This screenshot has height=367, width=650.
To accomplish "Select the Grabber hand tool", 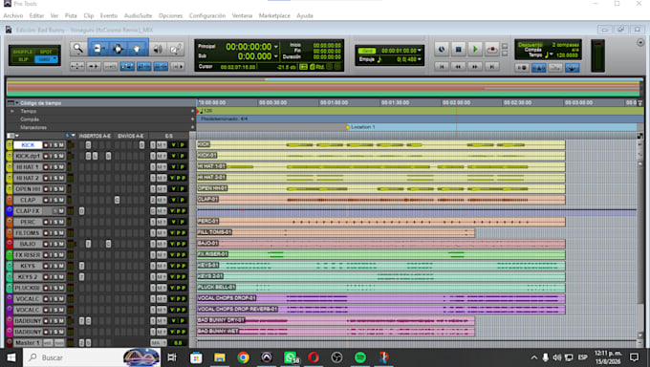I will click(138, 49).
